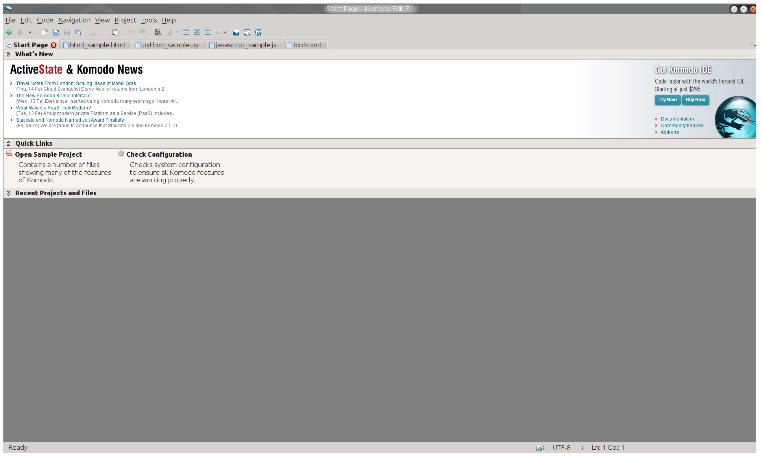Close the Start Page tab with red X

point(54,45)
